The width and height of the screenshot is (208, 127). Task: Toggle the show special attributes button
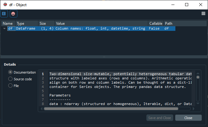(x=13, y=13)
